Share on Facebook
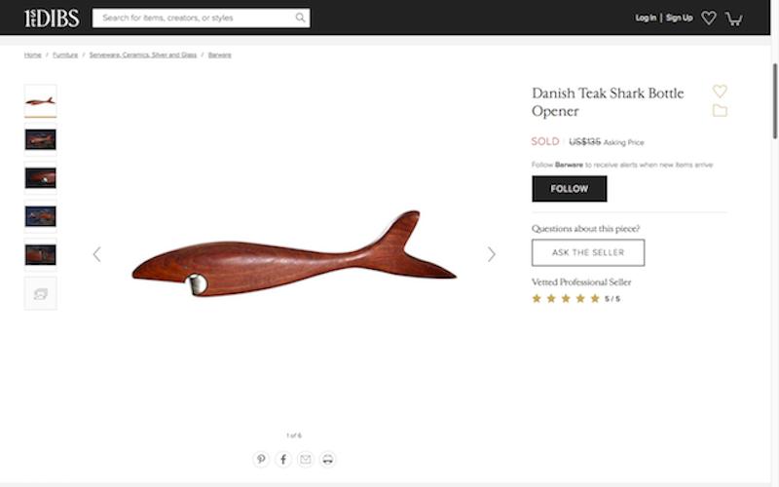This screenshot has height=487, width=779. pos(283,459)
